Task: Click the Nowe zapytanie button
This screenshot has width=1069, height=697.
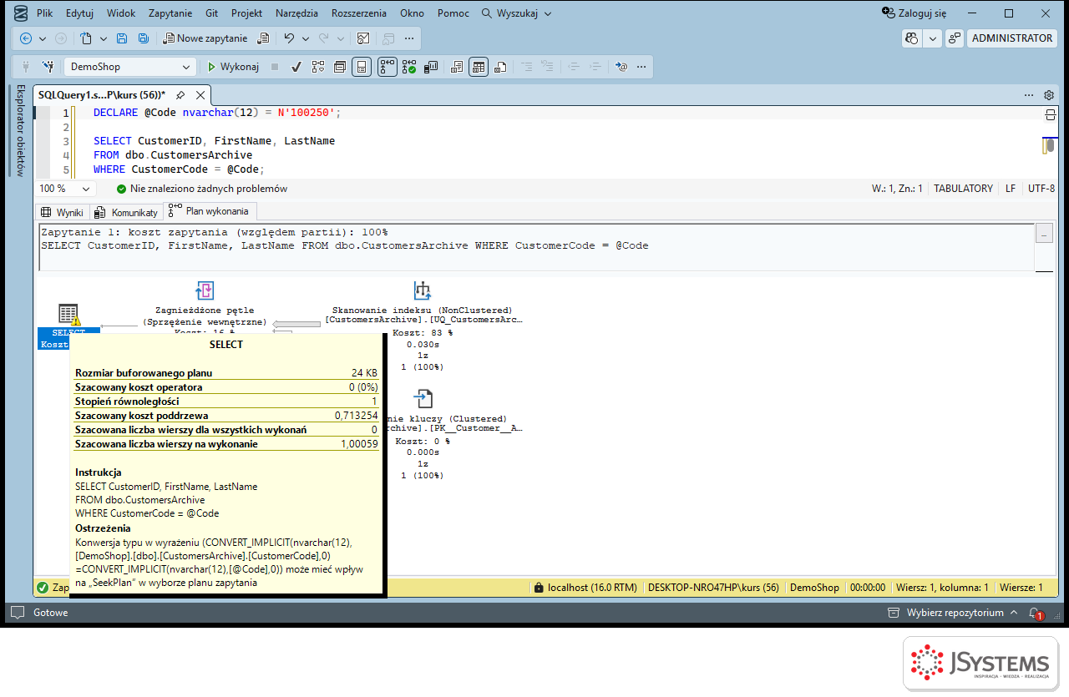Action: [x=205, y=38]
